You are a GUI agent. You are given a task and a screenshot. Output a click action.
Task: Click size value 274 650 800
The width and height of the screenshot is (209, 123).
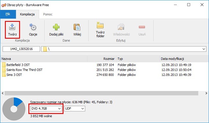105,75
